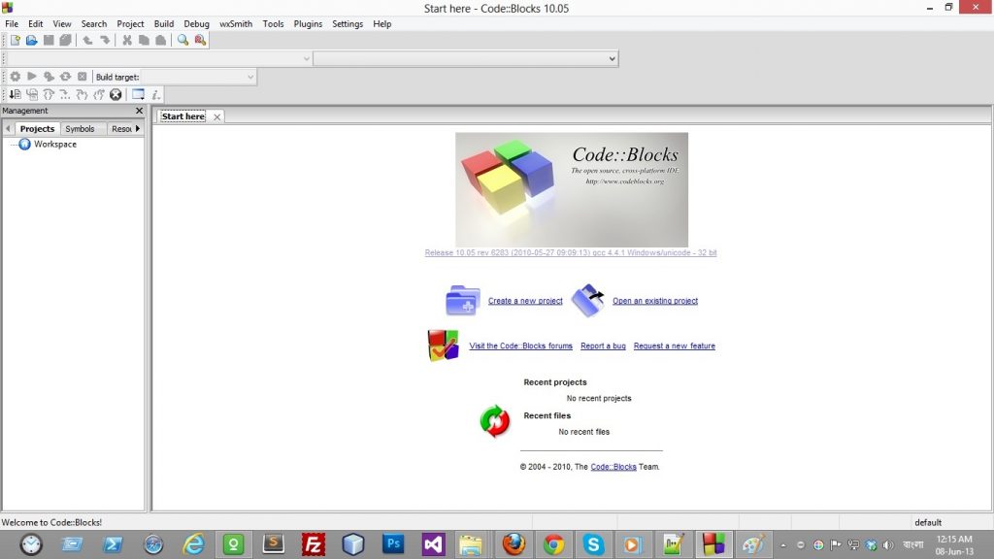994x559 pixels.
Task: Open the Build menu
Action: [x=164, y=23]
